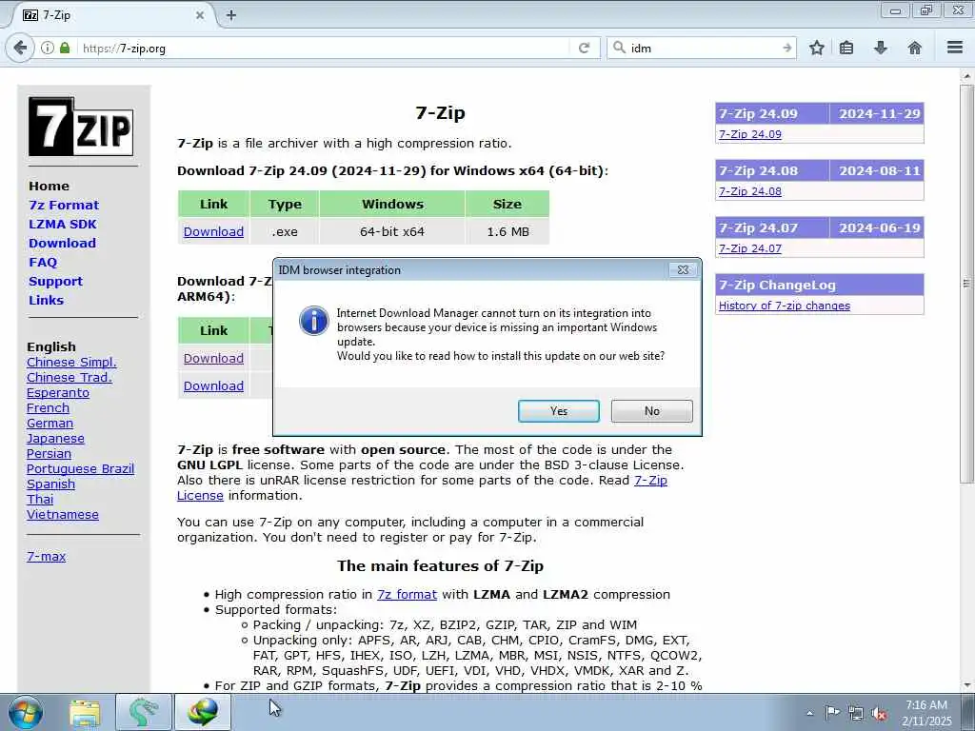Open the 7z Format sidebar link

(64, 206)
